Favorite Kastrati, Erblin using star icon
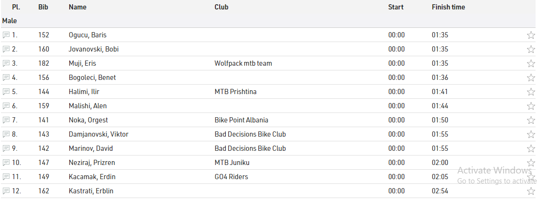The width and height of the screenshot is (537, 199). (x=531, y=191)
